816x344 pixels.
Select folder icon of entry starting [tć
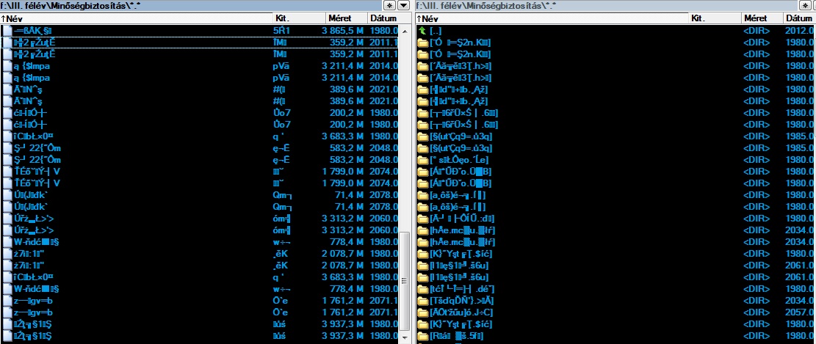coord(422,289)
